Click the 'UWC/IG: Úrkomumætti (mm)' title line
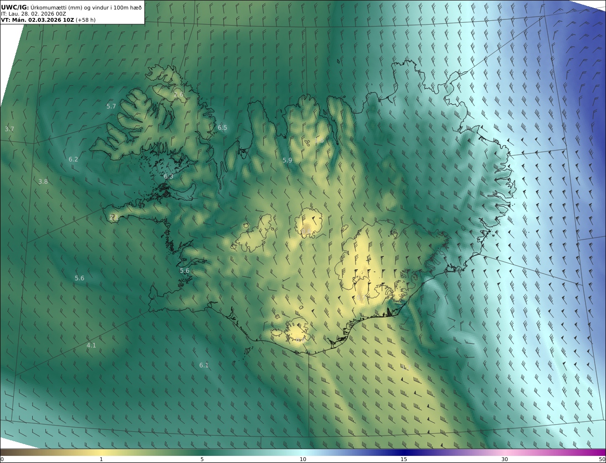 click(71, 7)
